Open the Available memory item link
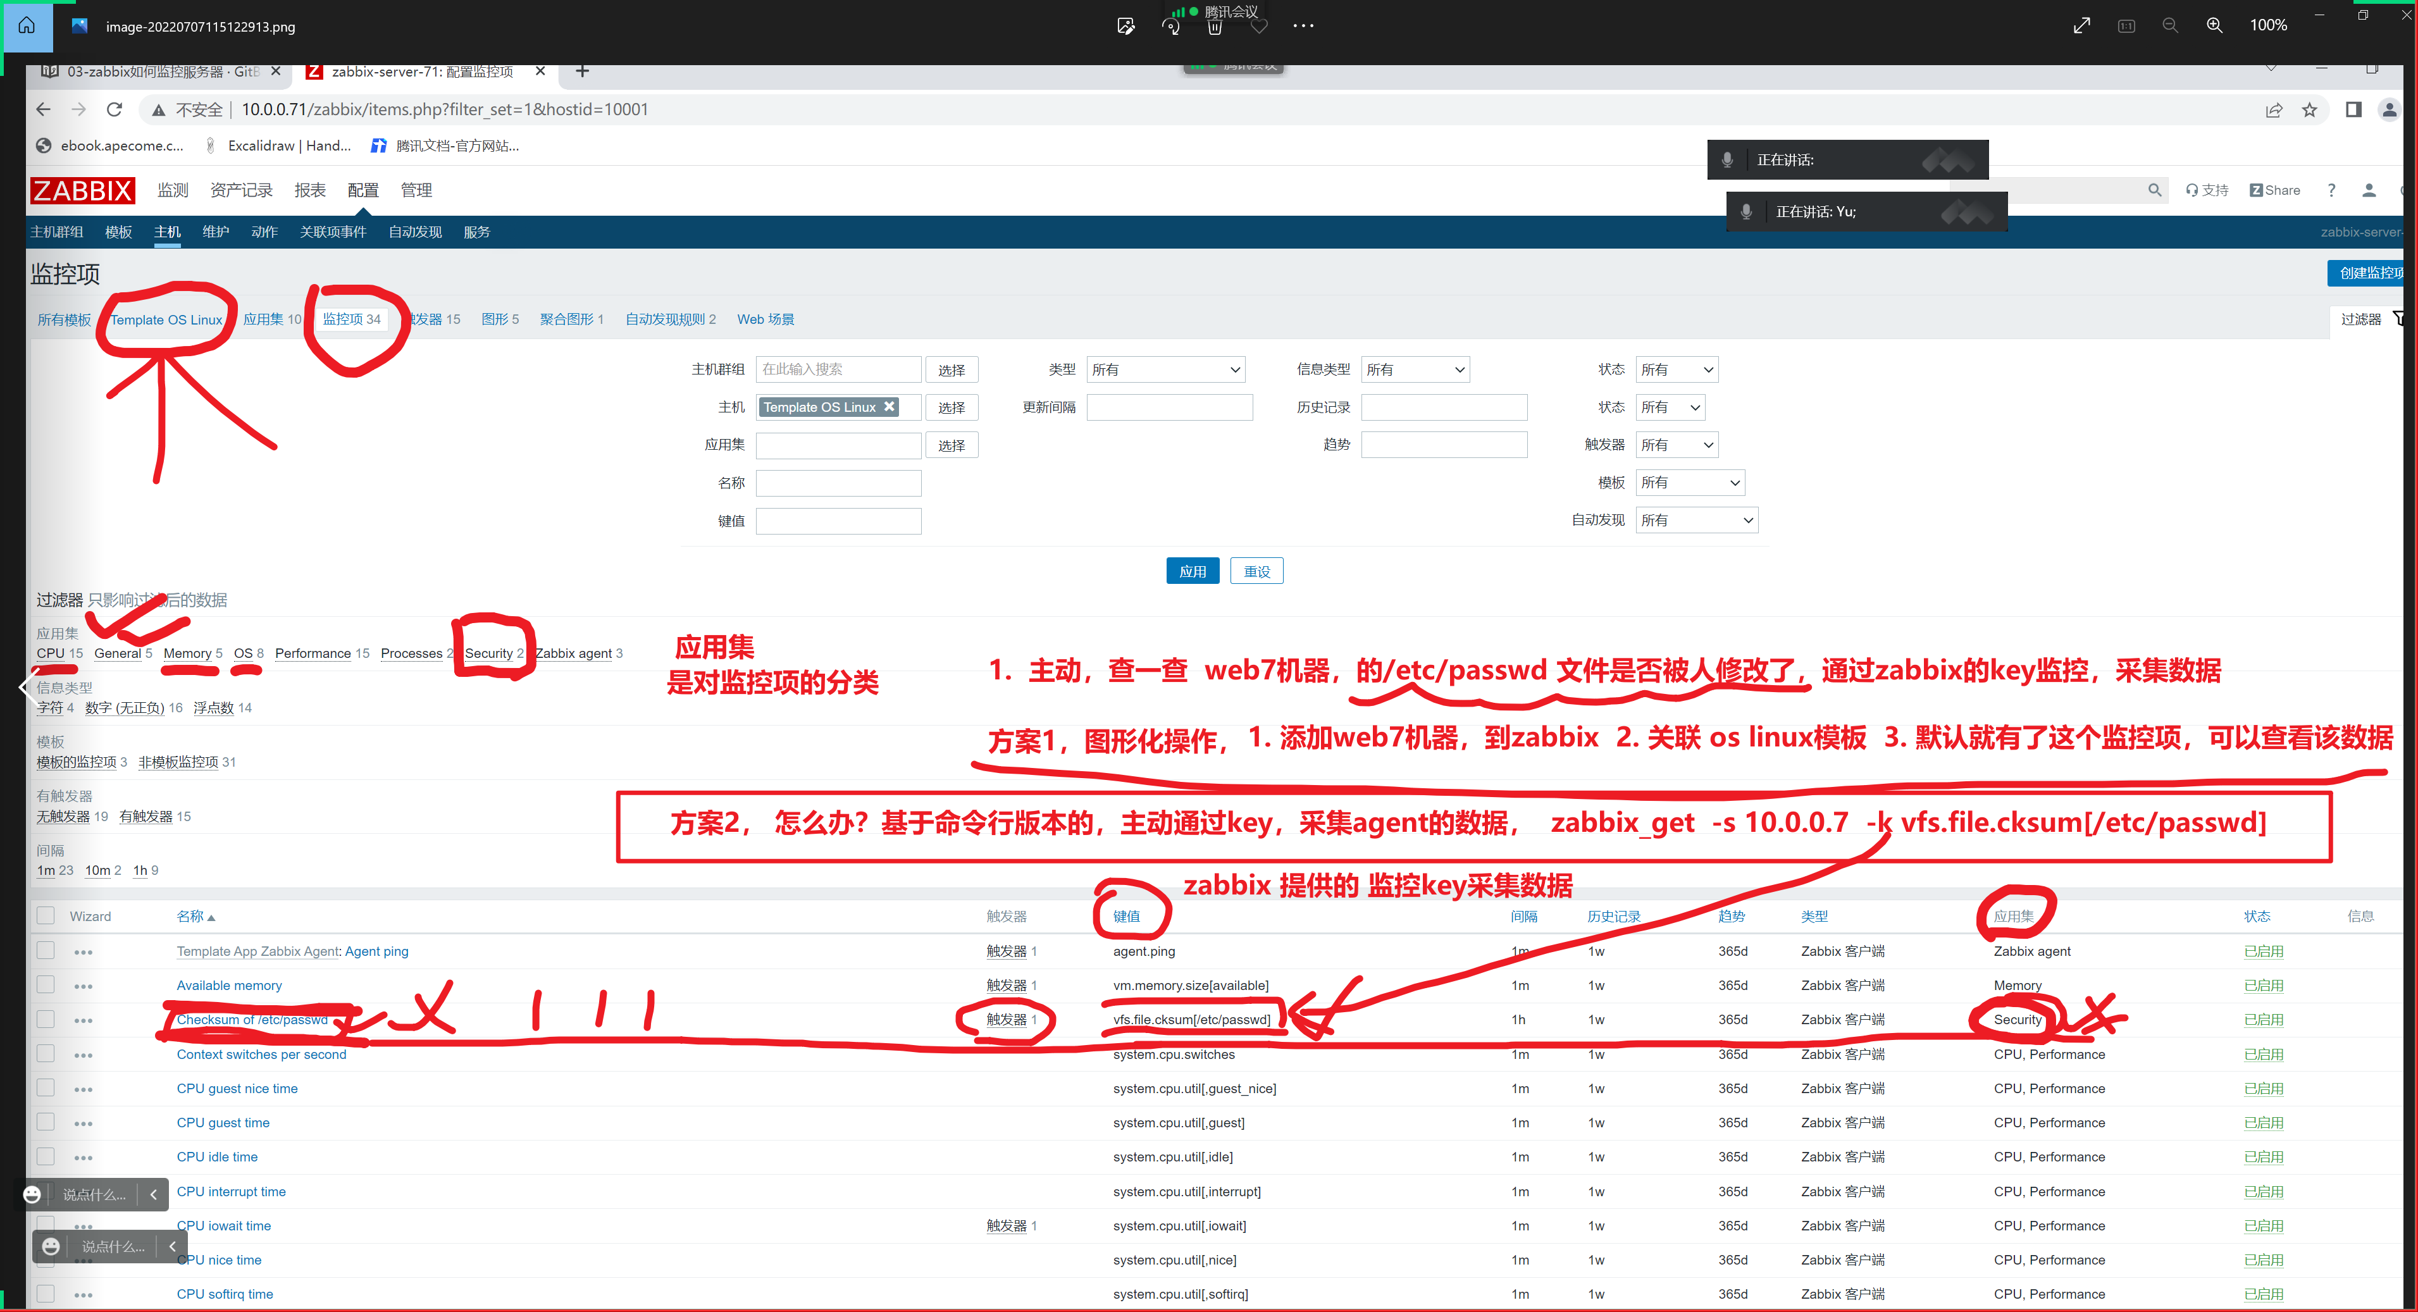2418x1312 pixels. [x=229, y=986]
